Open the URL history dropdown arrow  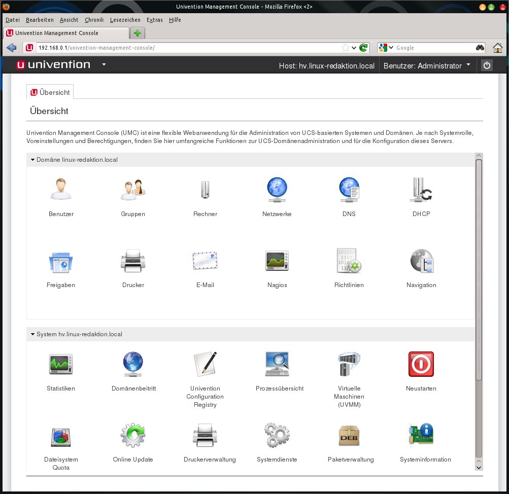pyautogui.click(x=354, y=48)
